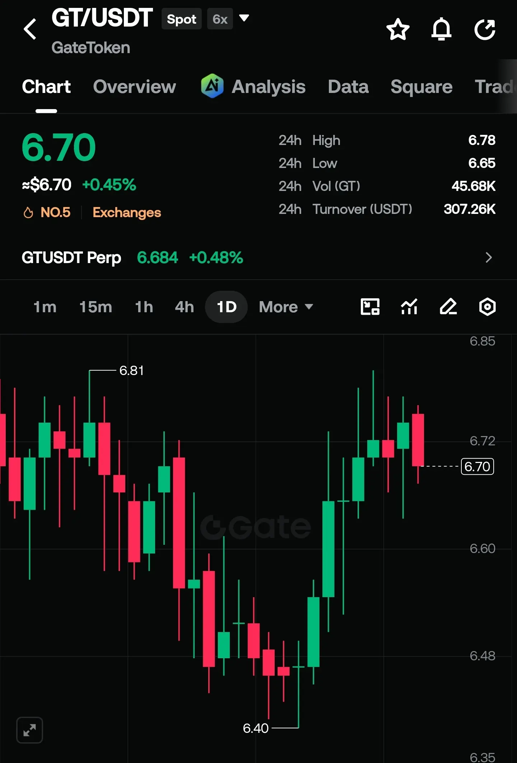517x763 pixels.
Task: Tap the 6.40 low price marker
Action: [x=256, y=728]
